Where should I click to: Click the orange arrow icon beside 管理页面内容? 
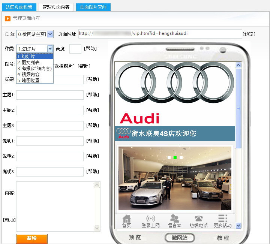(x=7, y=18)
